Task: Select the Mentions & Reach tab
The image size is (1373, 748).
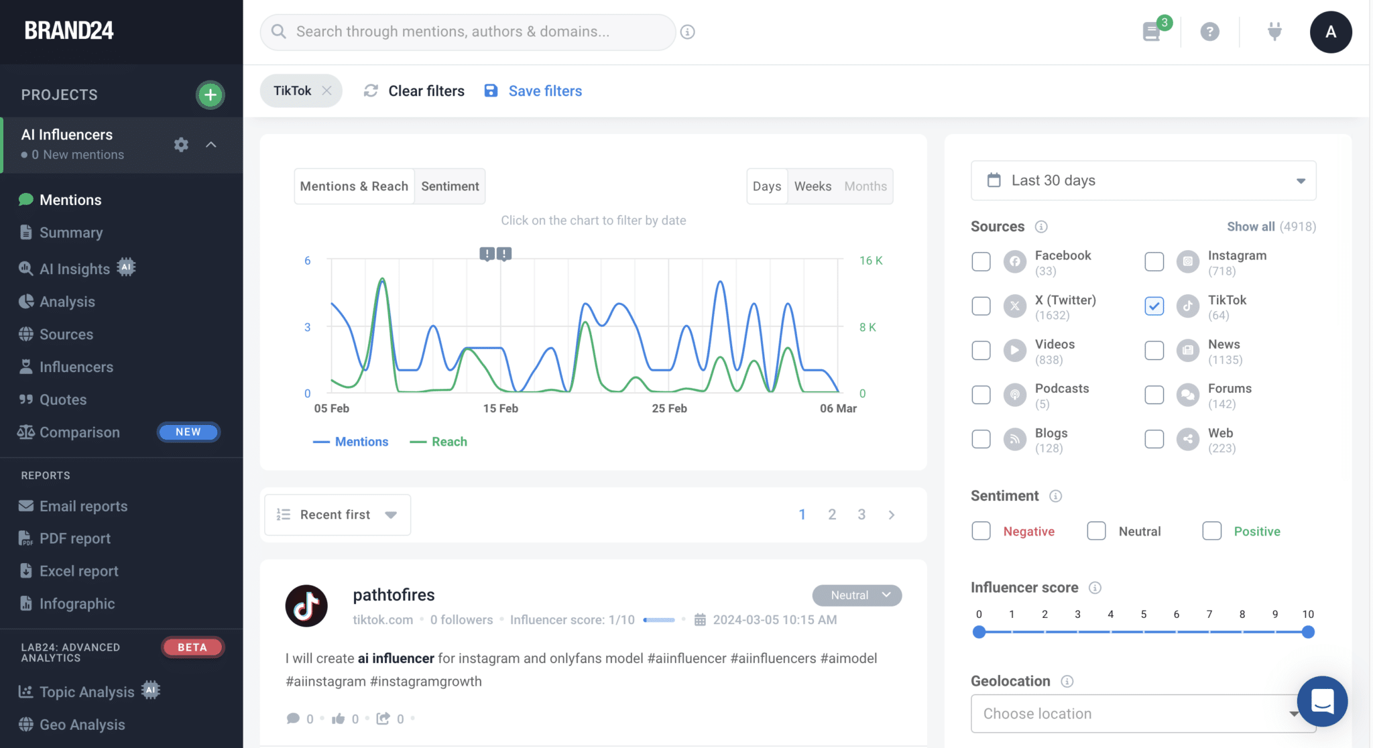Action: point(354,186)
